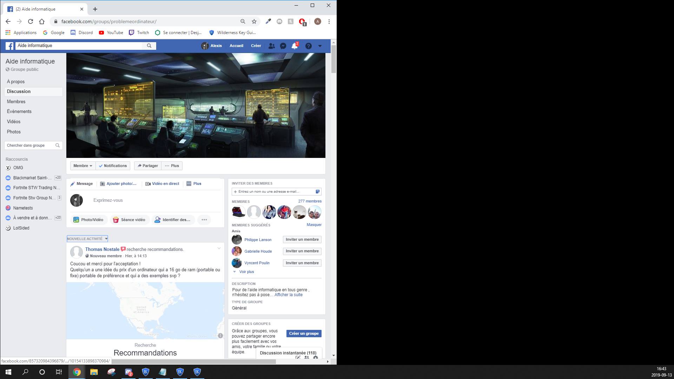
Task: Select Vidéo en direct tab
Action: coord(162,184)
